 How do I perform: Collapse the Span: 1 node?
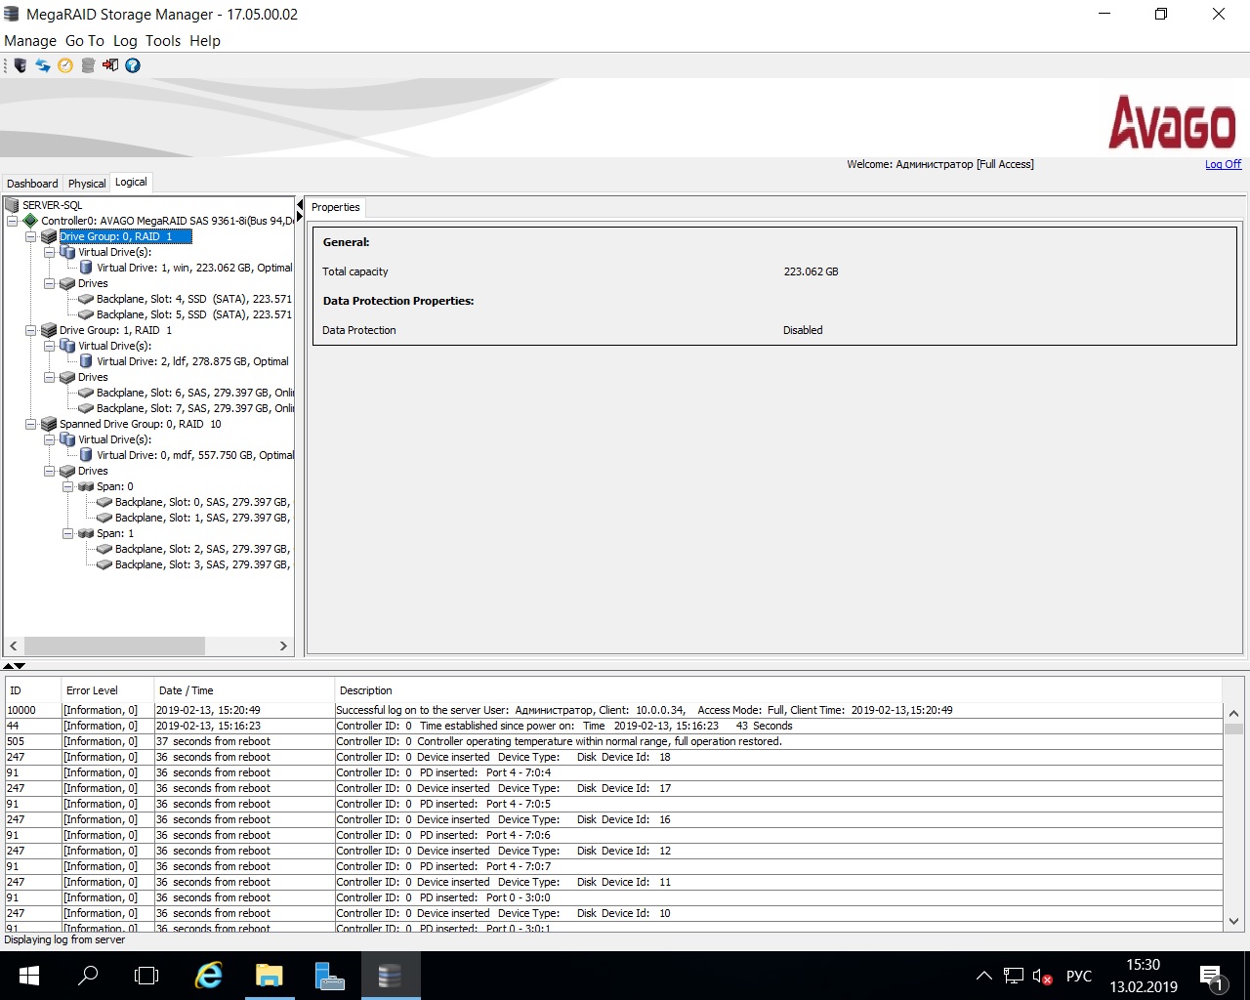coord(68,533)
